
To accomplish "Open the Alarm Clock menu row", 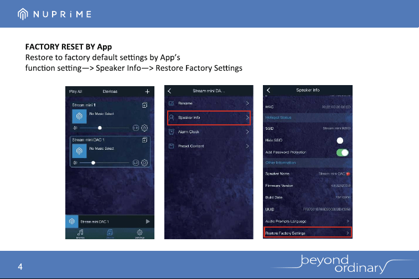I will point(209,131).
